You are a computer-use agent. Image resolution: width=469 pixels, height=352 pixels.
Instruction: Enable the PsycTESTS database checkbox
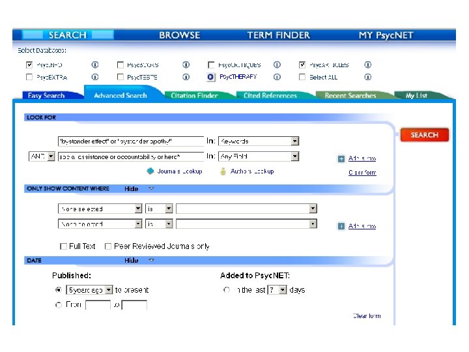121,77
